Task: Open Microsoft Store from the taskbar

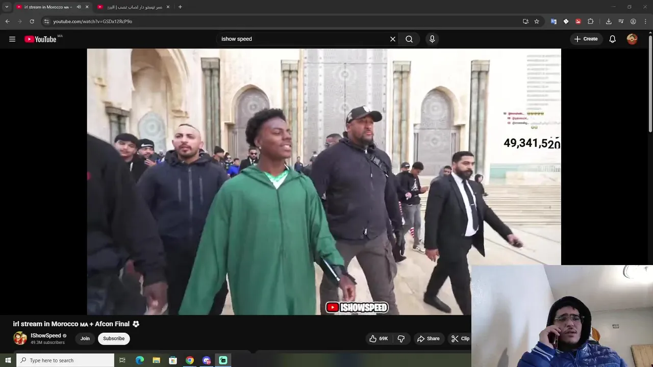Action: click(x=173, y=360)
